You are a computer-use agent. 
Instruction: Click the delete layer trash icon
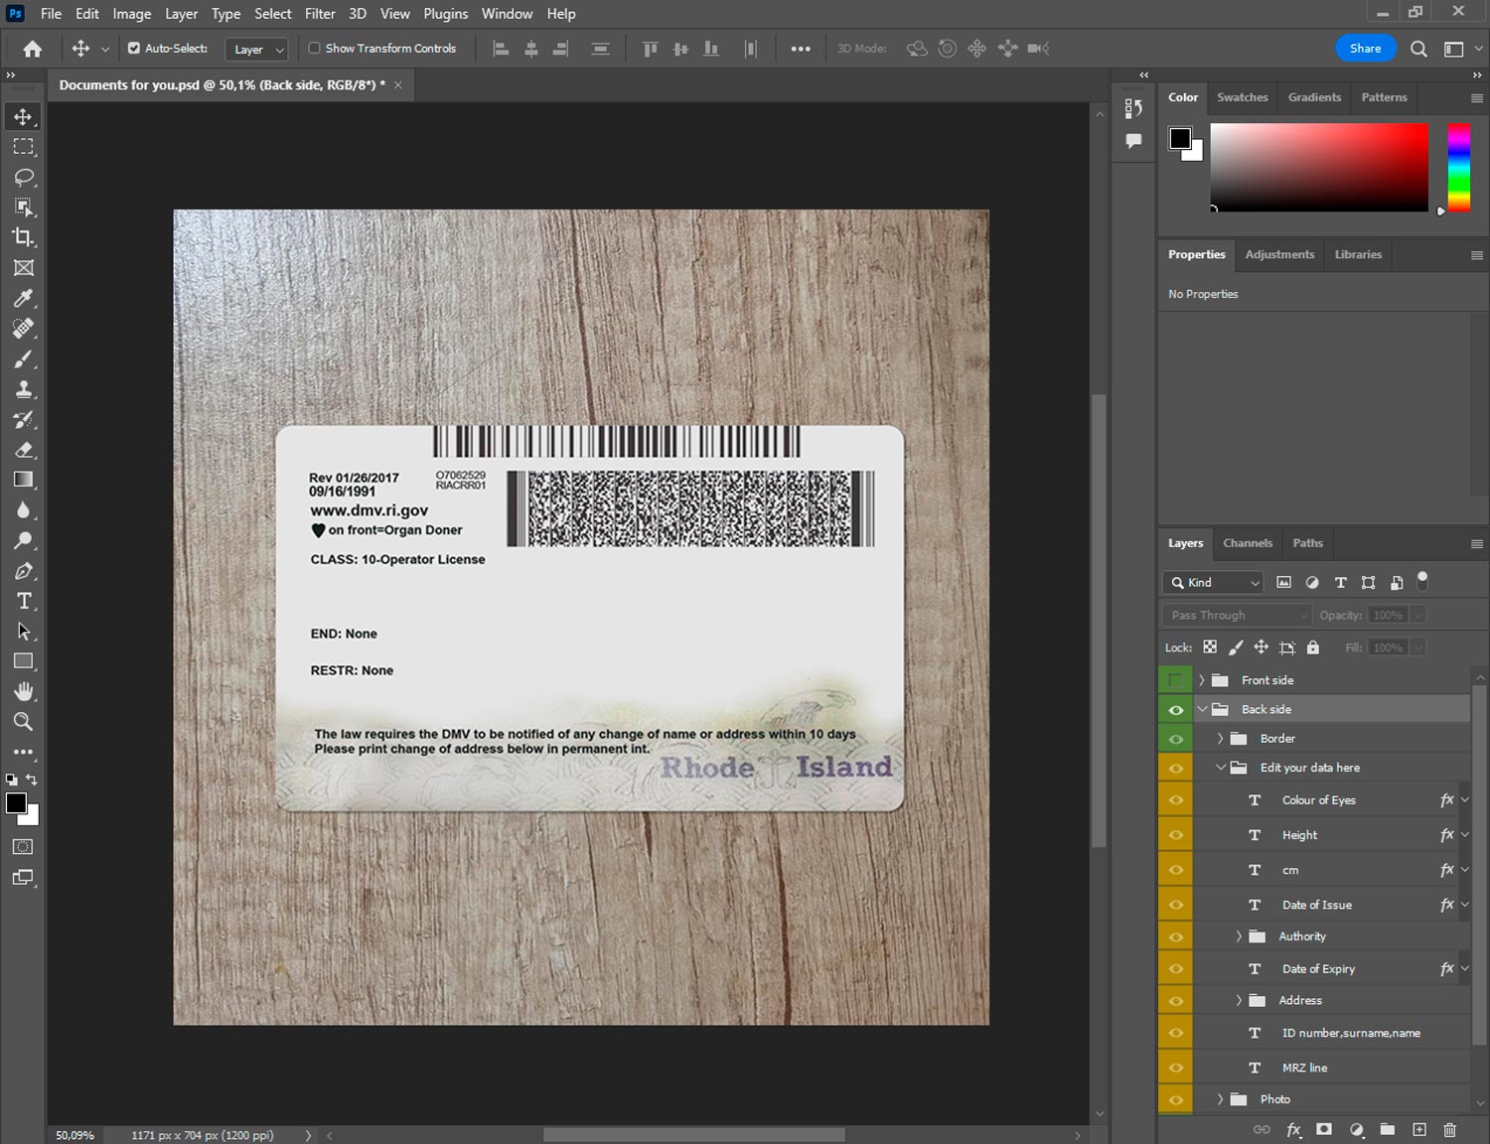tap(1449, 1129)
